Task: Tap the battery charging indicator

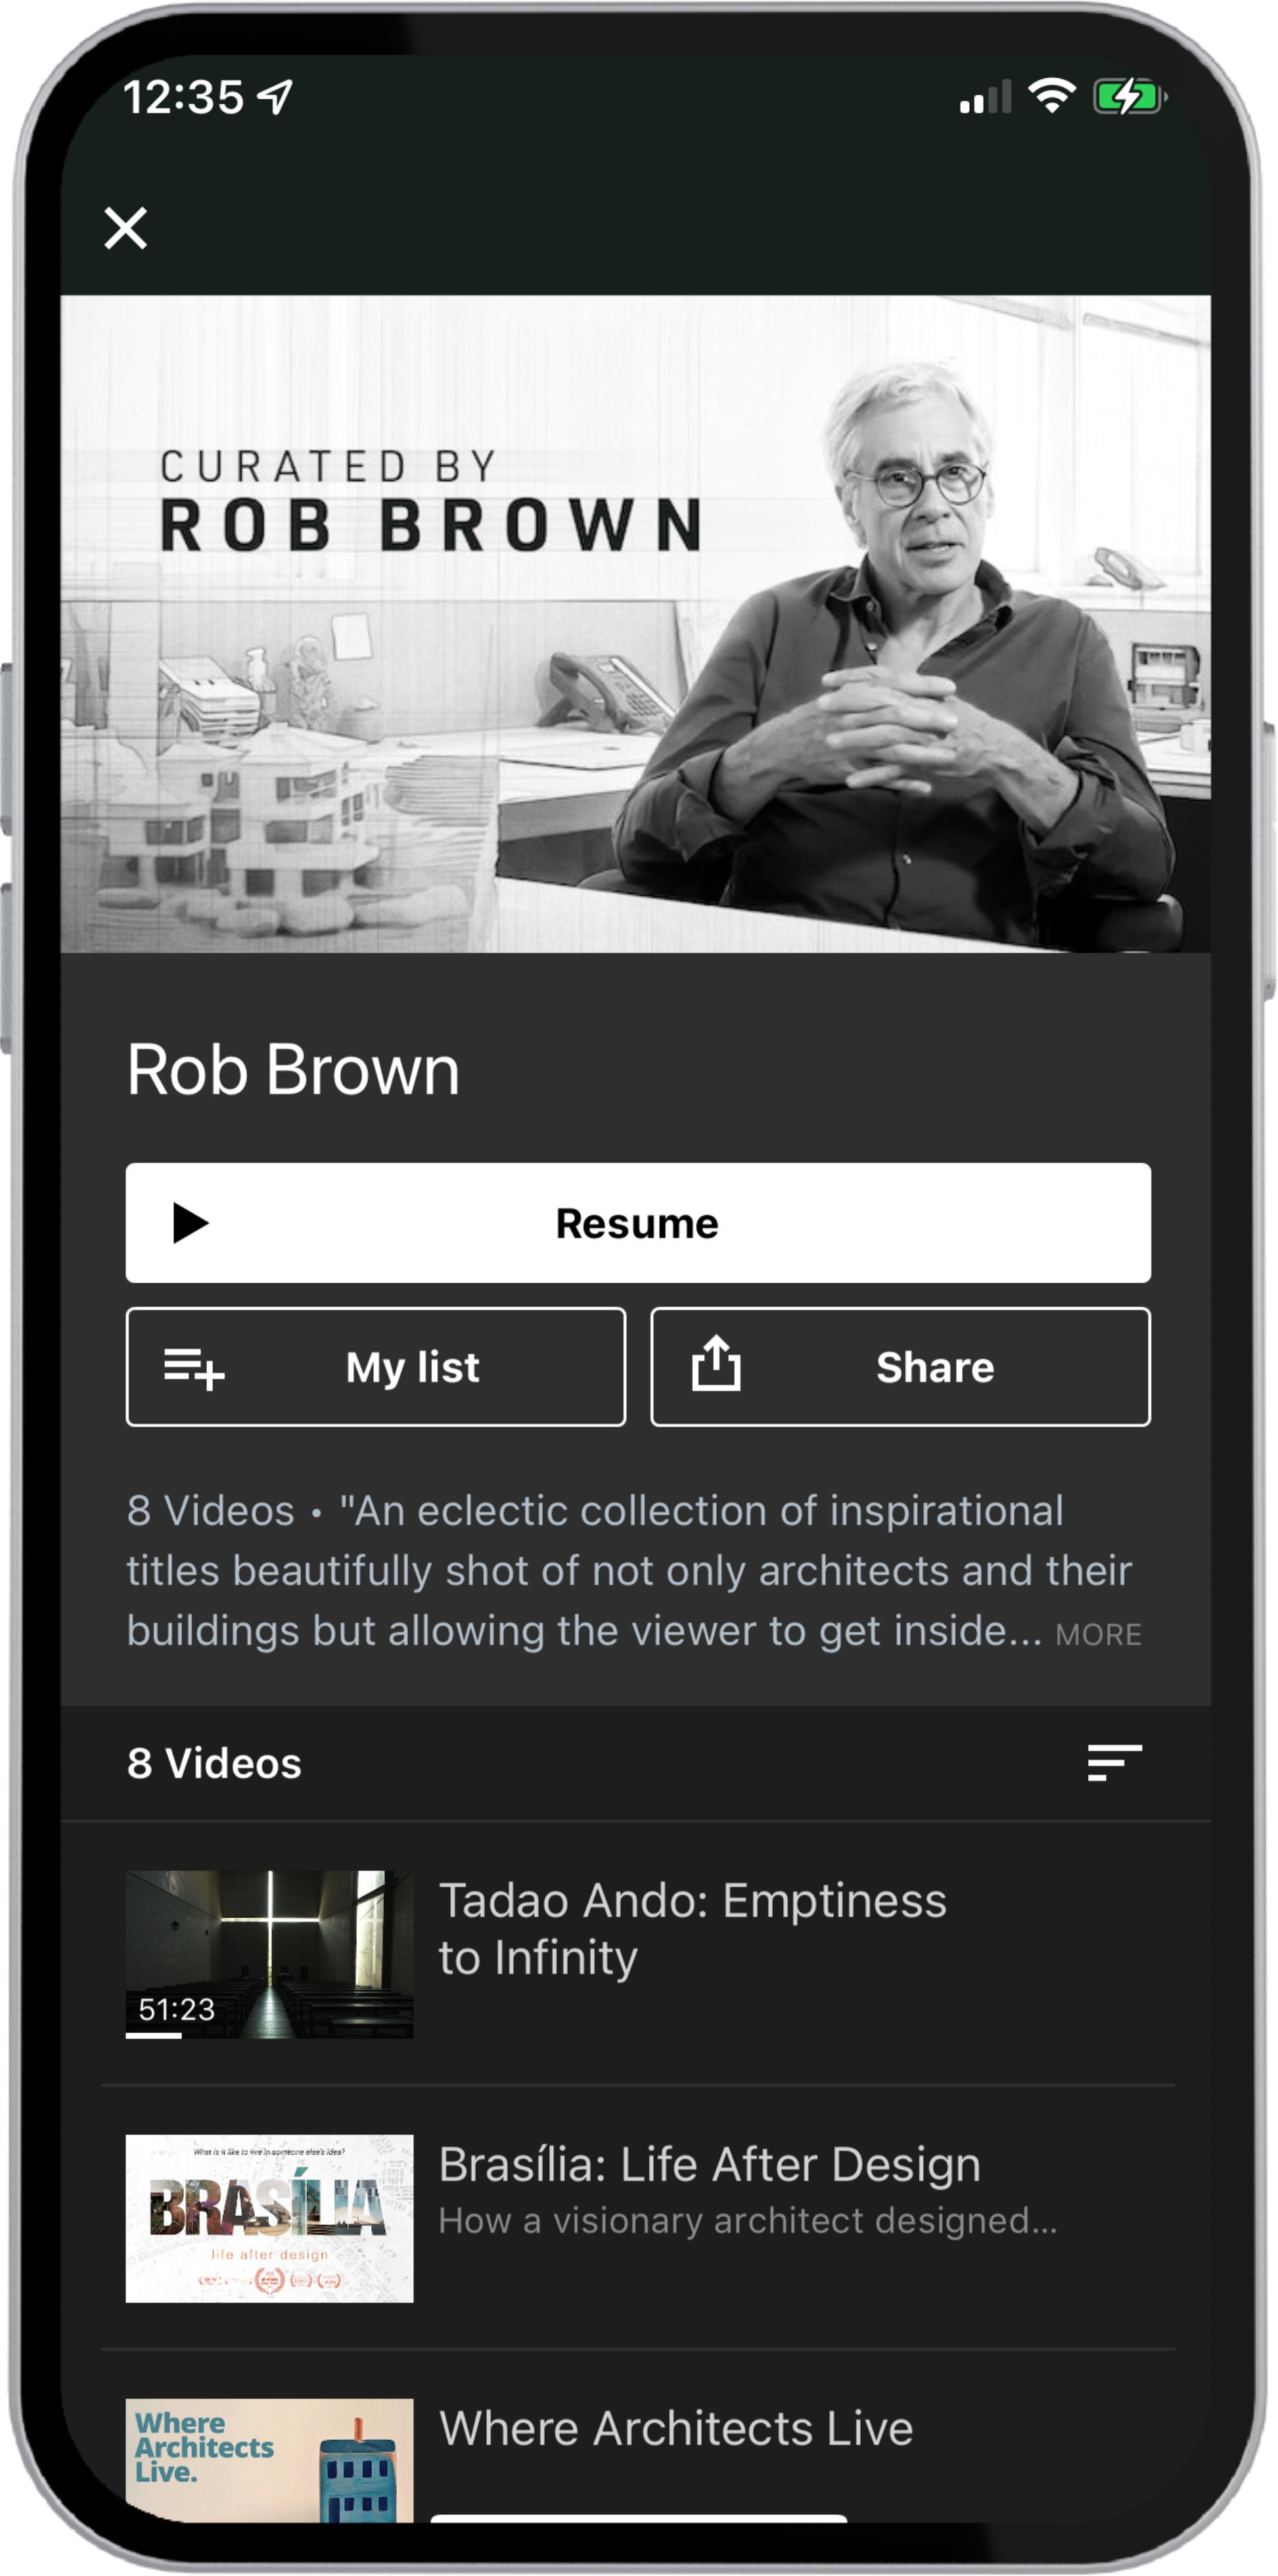Action: click(x=1128, y=97)
